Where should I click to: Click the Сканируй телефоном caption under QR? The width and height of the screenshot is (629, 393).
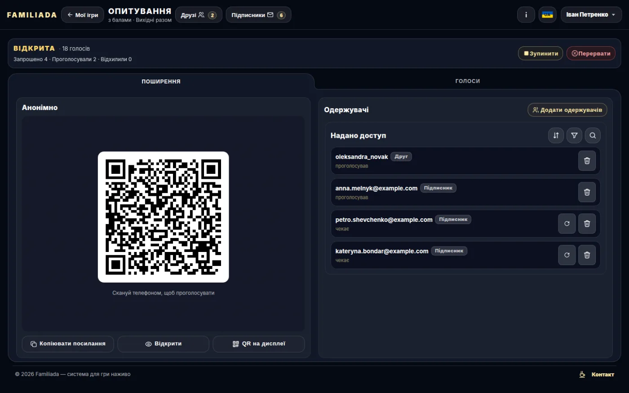pos(164,293)
